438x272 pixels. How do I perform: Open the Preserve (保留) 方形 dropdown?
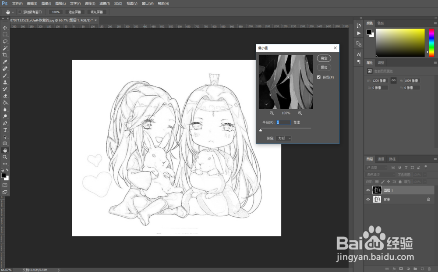[283, 138]
